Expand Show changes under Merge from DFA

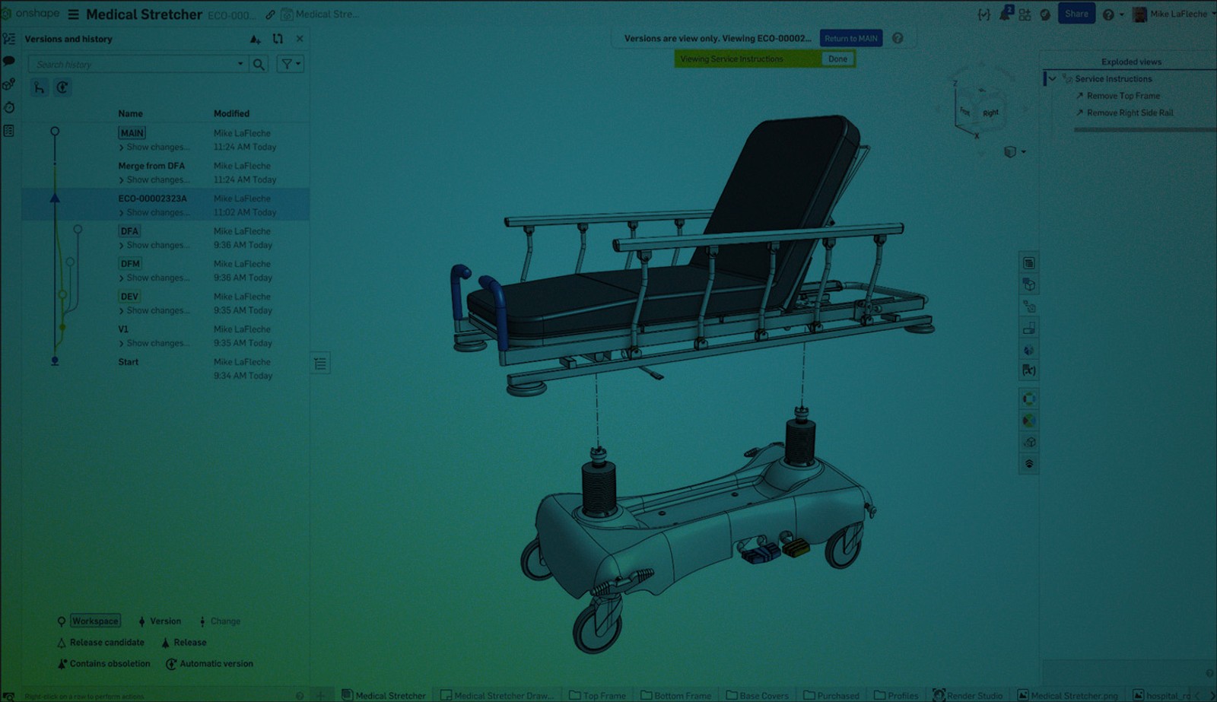click(154, 180)
